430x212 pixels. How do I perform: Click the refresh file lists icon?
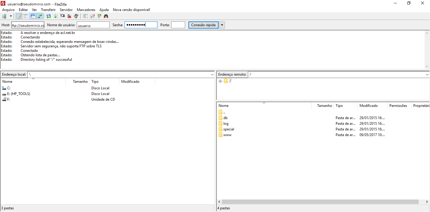(49, 16)
